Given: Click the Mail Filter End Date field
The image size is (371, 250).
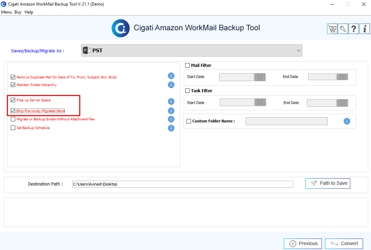Looking at the screenshot, I should (x=322, y=77).
